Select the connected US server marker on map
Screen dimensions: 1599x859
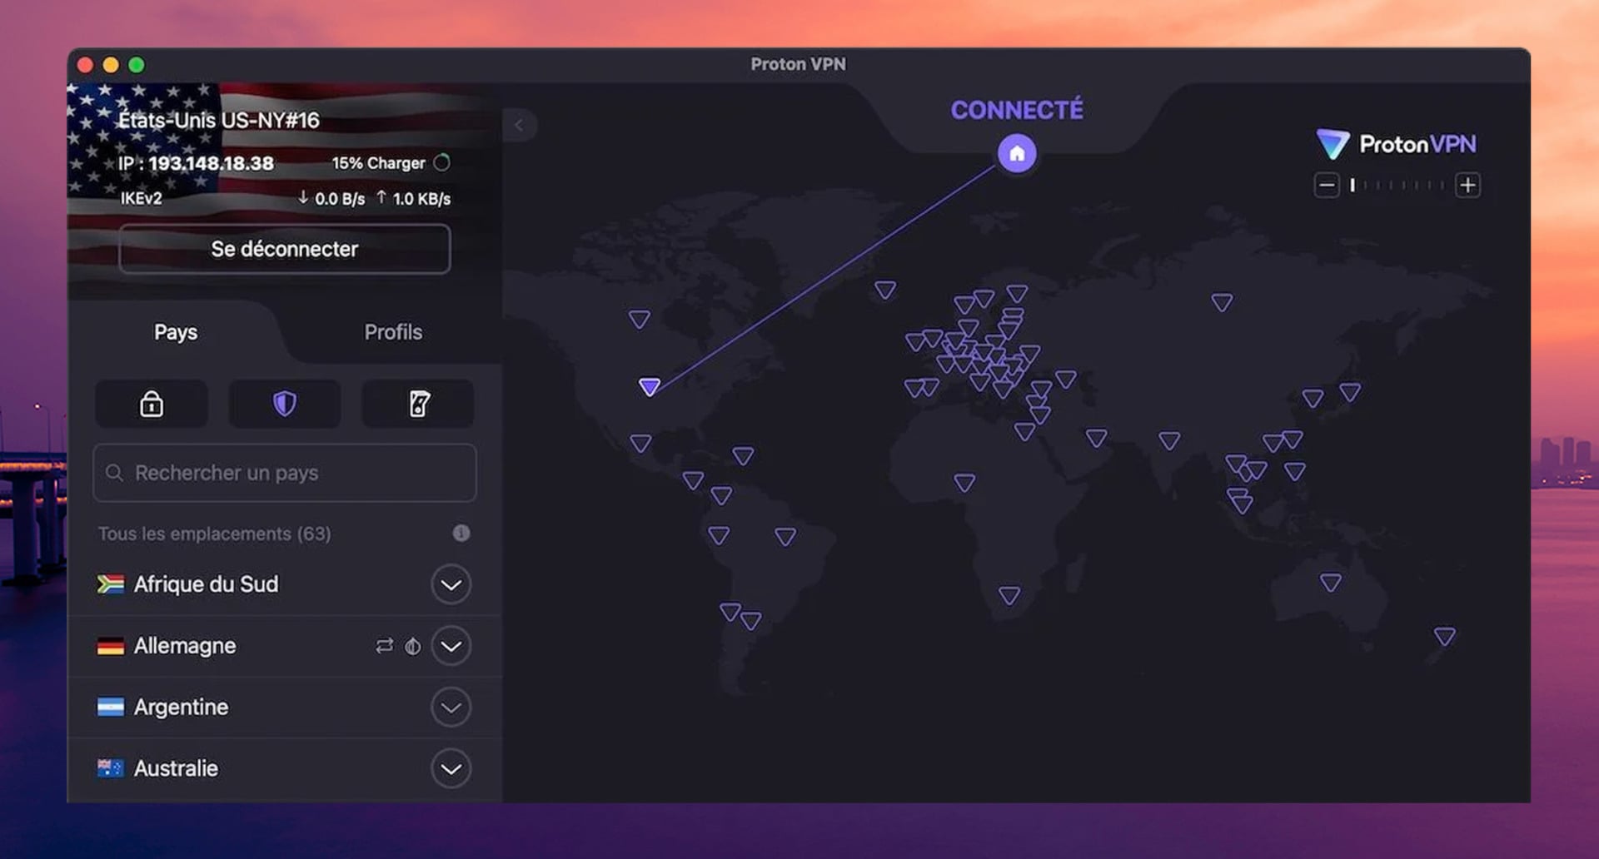pos(650,385)
